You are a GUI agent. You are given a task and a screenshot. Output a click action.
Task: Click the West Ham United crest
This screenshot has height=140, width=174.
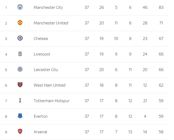[x=20, y=85]
